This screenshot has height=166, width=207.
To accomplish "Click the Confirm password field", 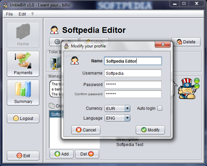I will pyautogui.click(x=133, y=94).
